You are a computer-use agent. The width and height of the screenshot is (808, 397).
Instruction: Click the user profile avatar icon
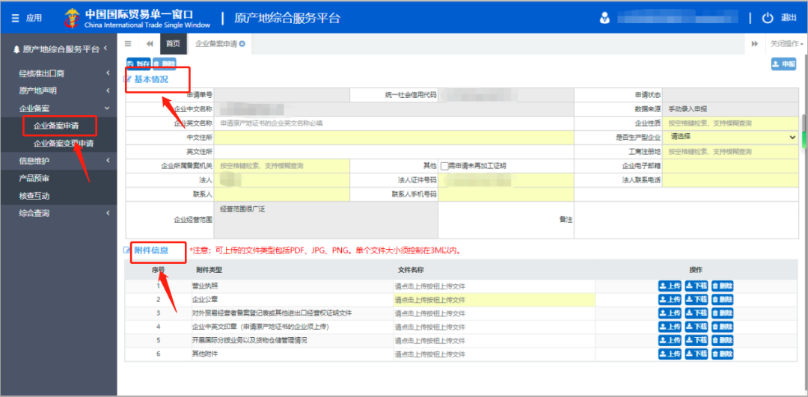[x=605, y=18]
